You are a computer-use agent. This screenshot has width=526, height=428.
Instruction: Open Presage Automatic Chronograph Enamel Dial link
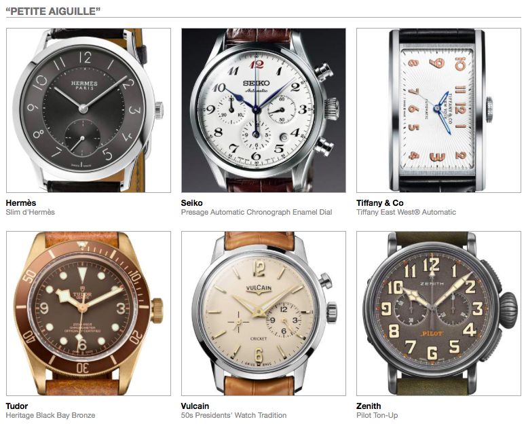tap(257, 212)
